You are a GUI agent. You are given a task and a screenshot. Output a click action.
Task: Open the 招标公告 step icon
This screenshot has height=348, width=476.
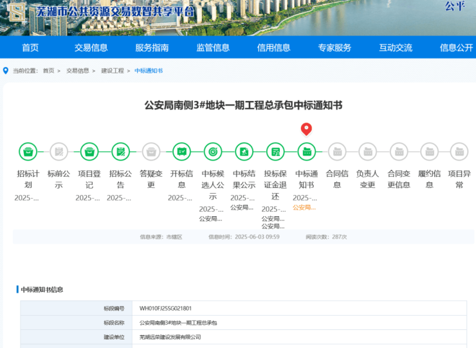pos(120,152)
